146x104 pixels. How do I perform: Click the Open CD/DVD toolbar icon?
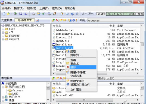(15, 14)
